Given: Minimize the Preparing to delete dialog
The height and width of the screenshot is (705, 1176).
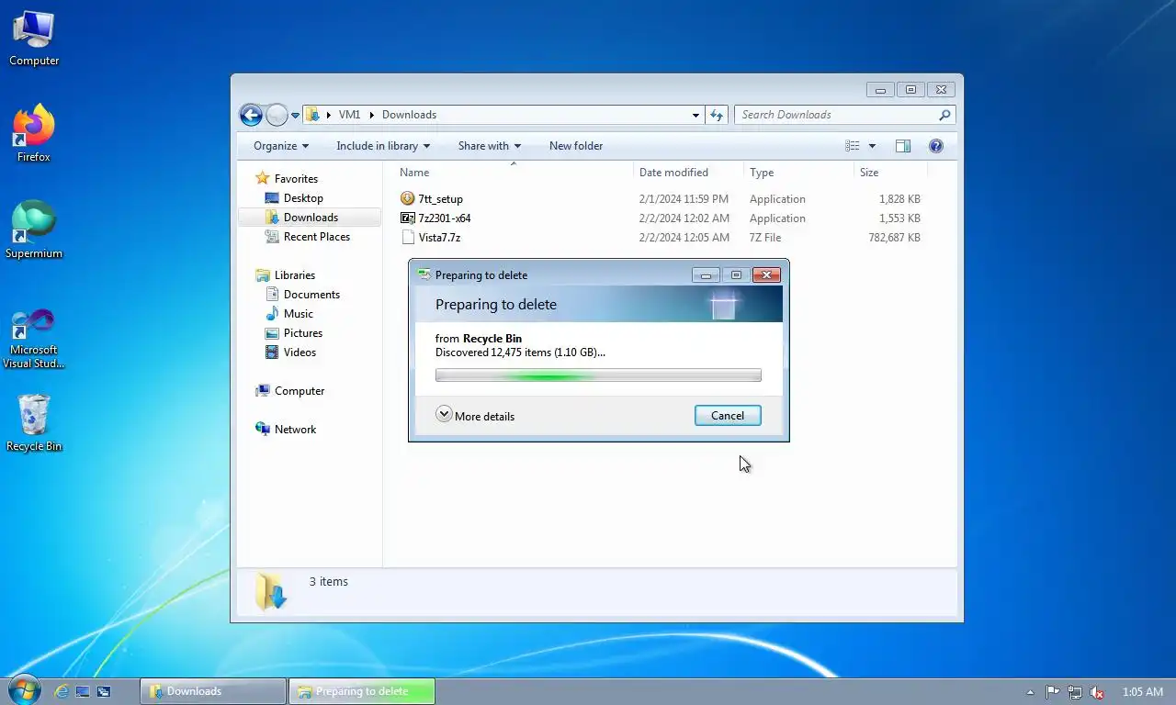Looking at the screenshot, I should (706, 275).
